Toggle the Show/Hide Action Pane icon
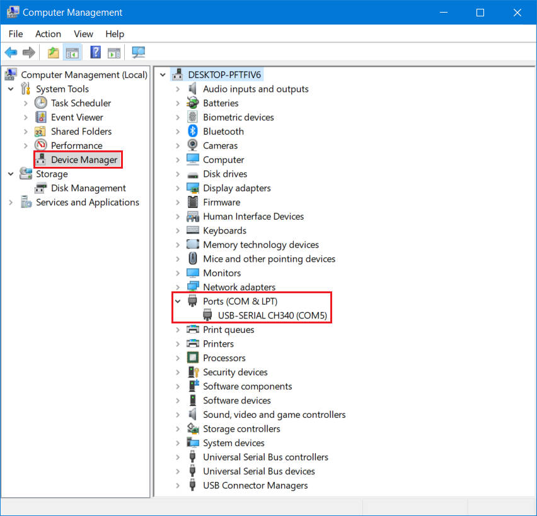The width and height of the screenshot is (537, 516). point(113,52)
